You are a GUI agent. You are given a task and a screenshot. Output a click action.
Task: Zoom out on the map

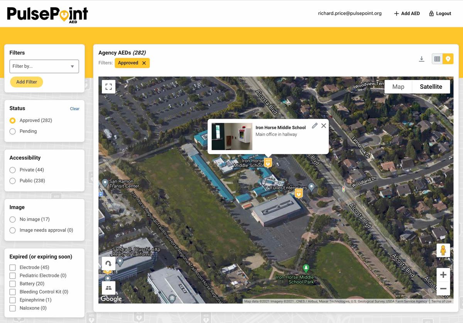pyautogui.click(x=443, y=289)
